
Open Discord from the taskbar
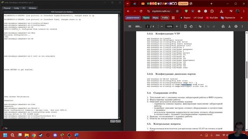pyautogui.click(x=55, y=135)
